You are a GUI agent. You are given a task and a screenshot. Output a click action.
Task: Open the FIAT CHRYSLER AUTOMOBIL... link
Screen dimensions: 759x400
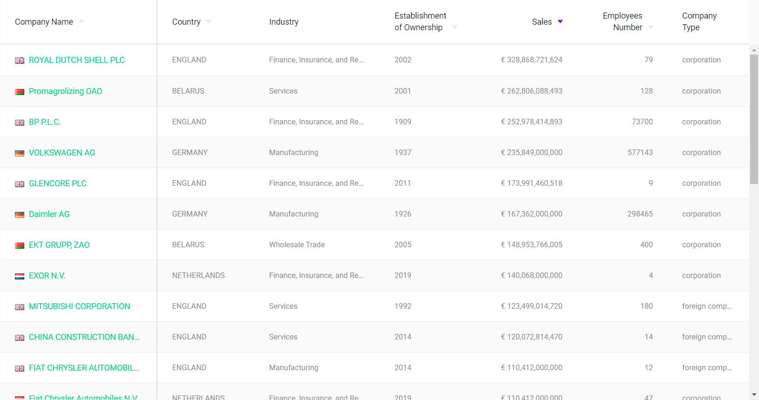(x=84, y=368)
